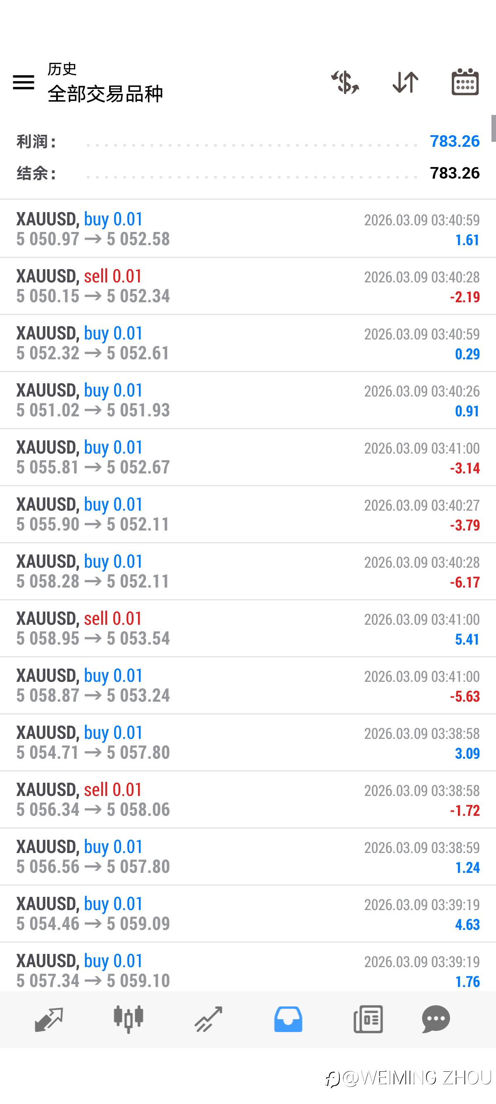
Task: Tap the 利润 profit total 783.26
Action: click(x=454, y=141)
